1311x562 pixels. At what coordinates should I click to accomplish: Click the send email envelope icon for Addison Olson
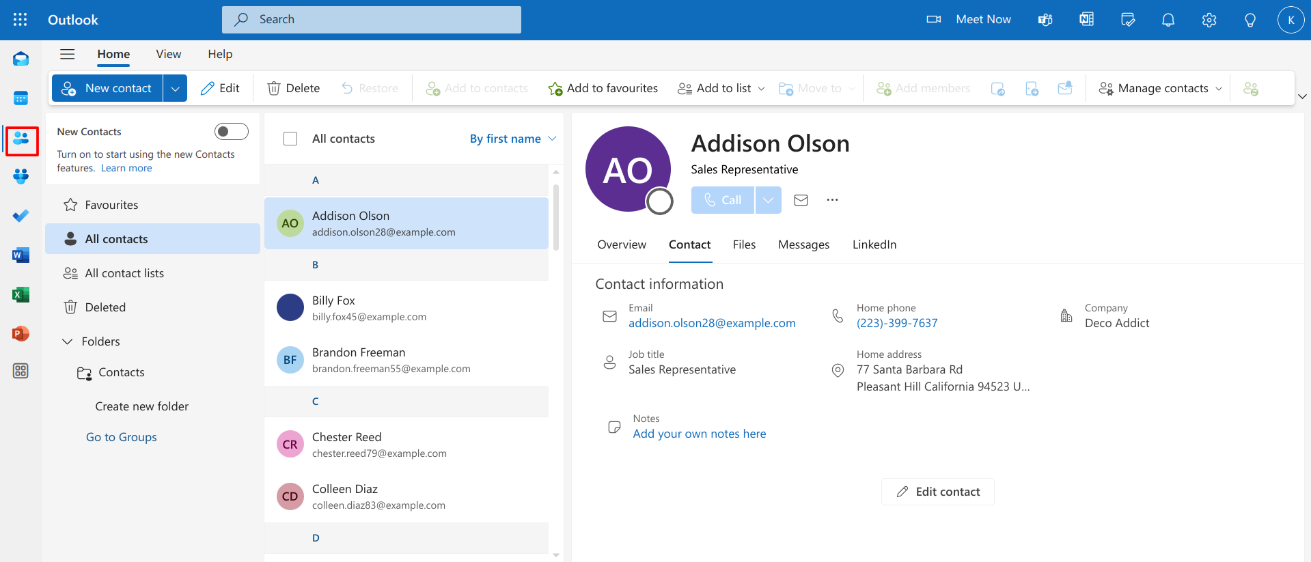[801, 200]
